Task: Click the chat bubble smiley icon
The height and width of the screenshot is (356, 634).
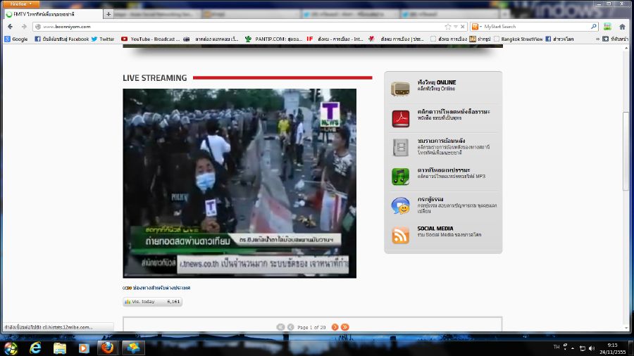Action: pos(400,205)
